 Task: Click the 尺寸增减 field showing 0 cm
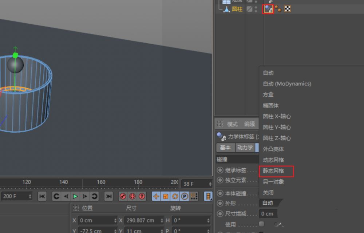pyautogui.click(x=268, y=213)
